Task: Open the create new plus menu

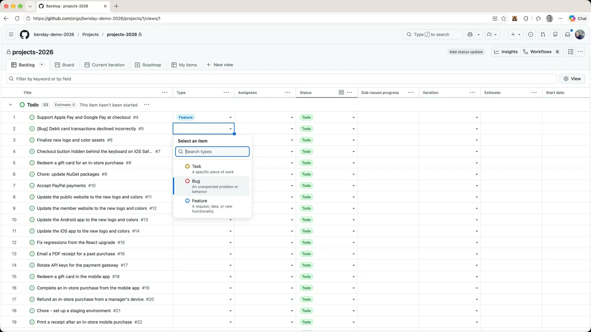Action: click(x=515, y=34)
